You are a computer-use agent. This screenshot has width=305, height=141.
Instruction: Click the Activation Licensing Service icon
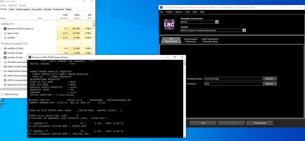(x=5, y=62)
